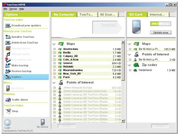Image resolution: width=178 pixels, height=134 pixels.
Task: Click the scrollbar thumb of the map list
Action: [123, 62]
